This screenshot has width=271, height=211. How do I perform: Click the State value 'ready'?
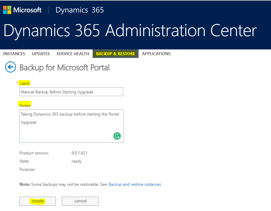77,161
